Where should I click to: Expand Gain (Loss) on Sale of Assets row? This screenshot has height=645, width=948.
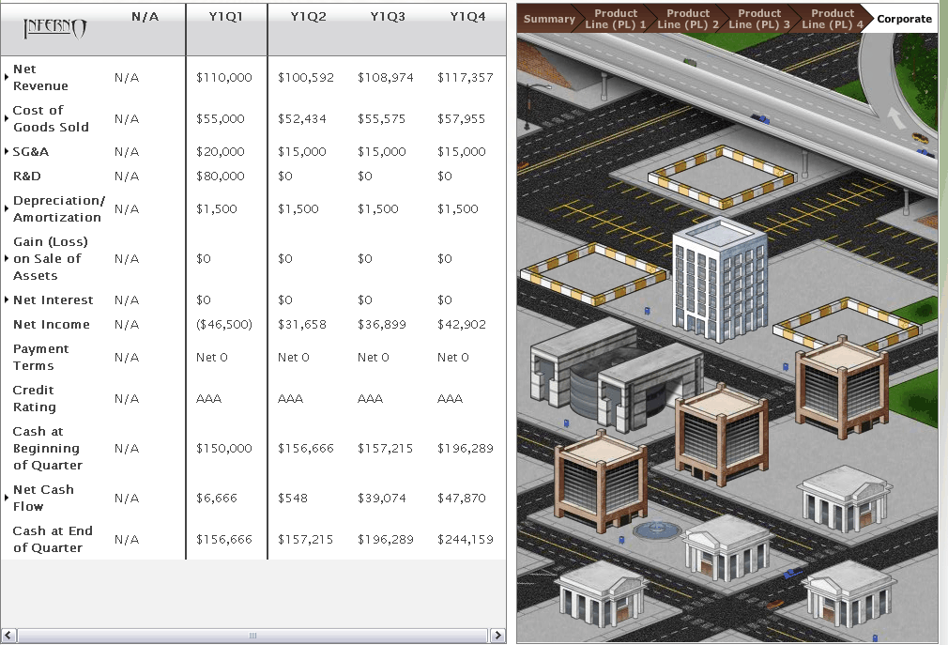pos(6,259)
